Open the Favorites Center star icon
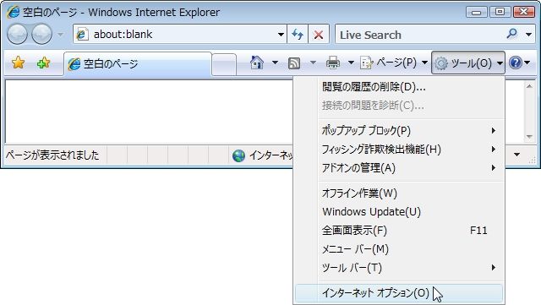 [18, 63]
